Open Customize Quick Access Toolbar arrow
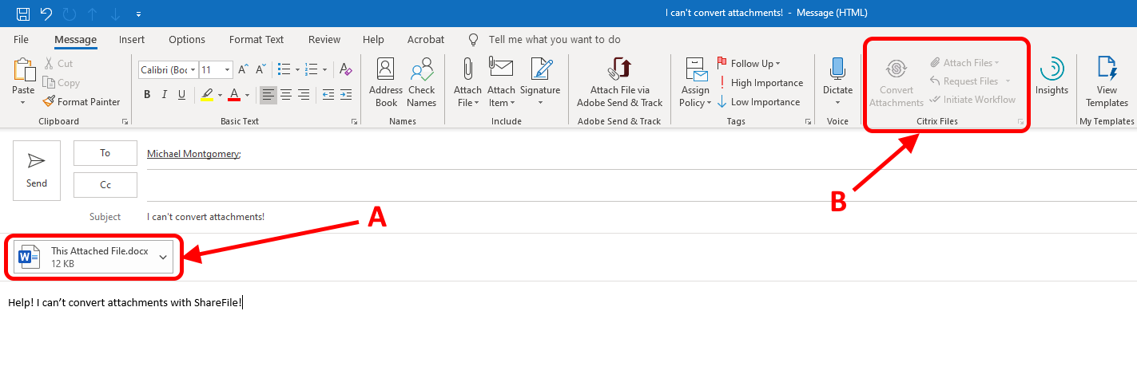This screenshot has width=1137, height=366. tap(138, 14)
